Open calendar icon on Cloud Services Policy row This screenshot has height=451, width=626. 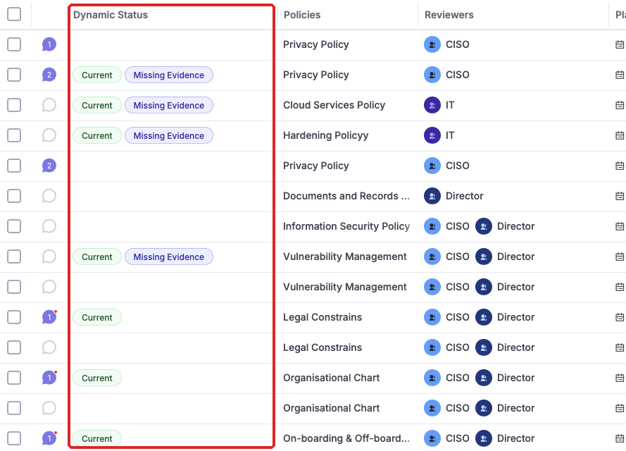620,105
